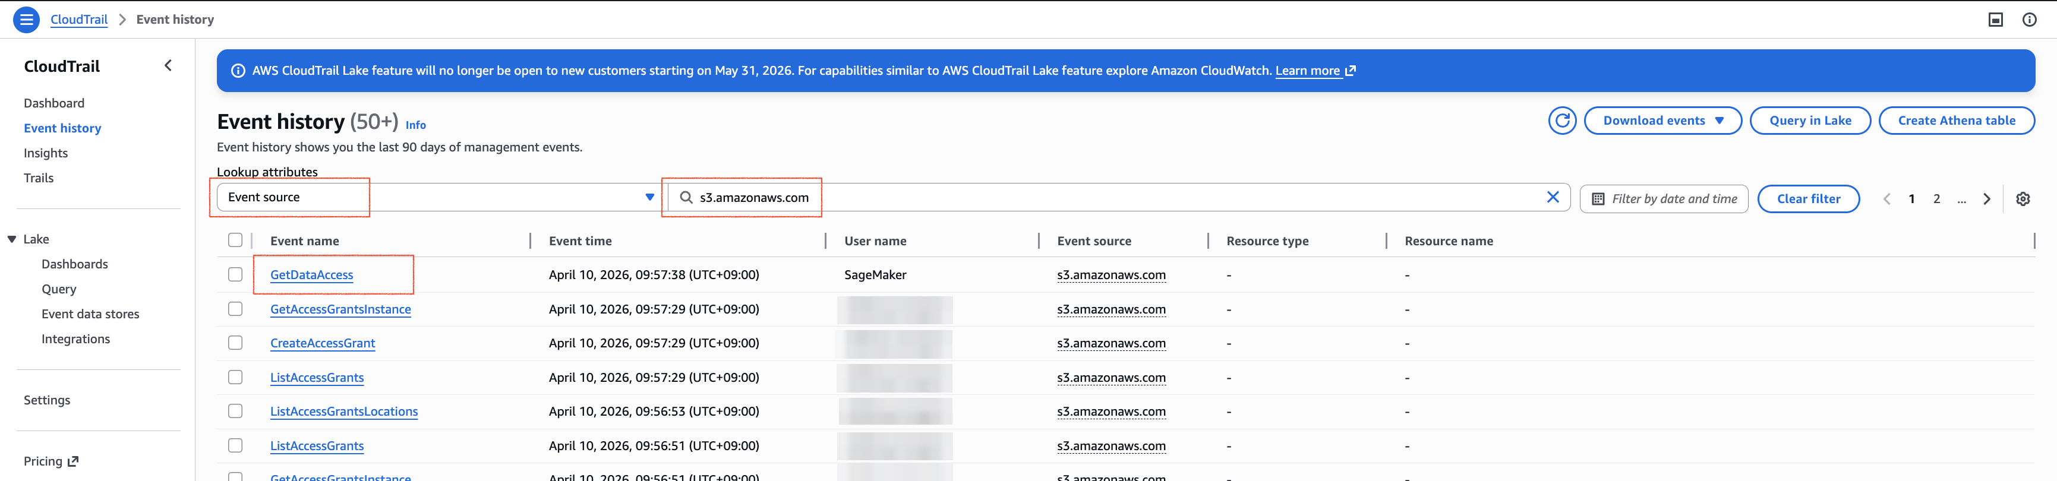Refresh the event history list

(1562, 121)
